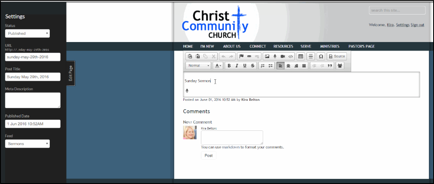
Task: Insert a block quote
Action: [x=330, y=66]
